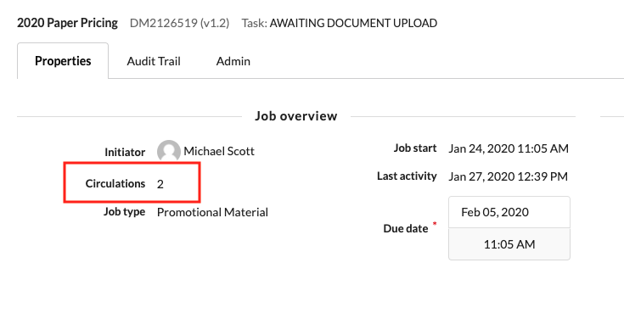Image resolution: width=624 pixels, height=313 pixels.
Task: Switch to the Audit Trail tab
Action: 154,61
